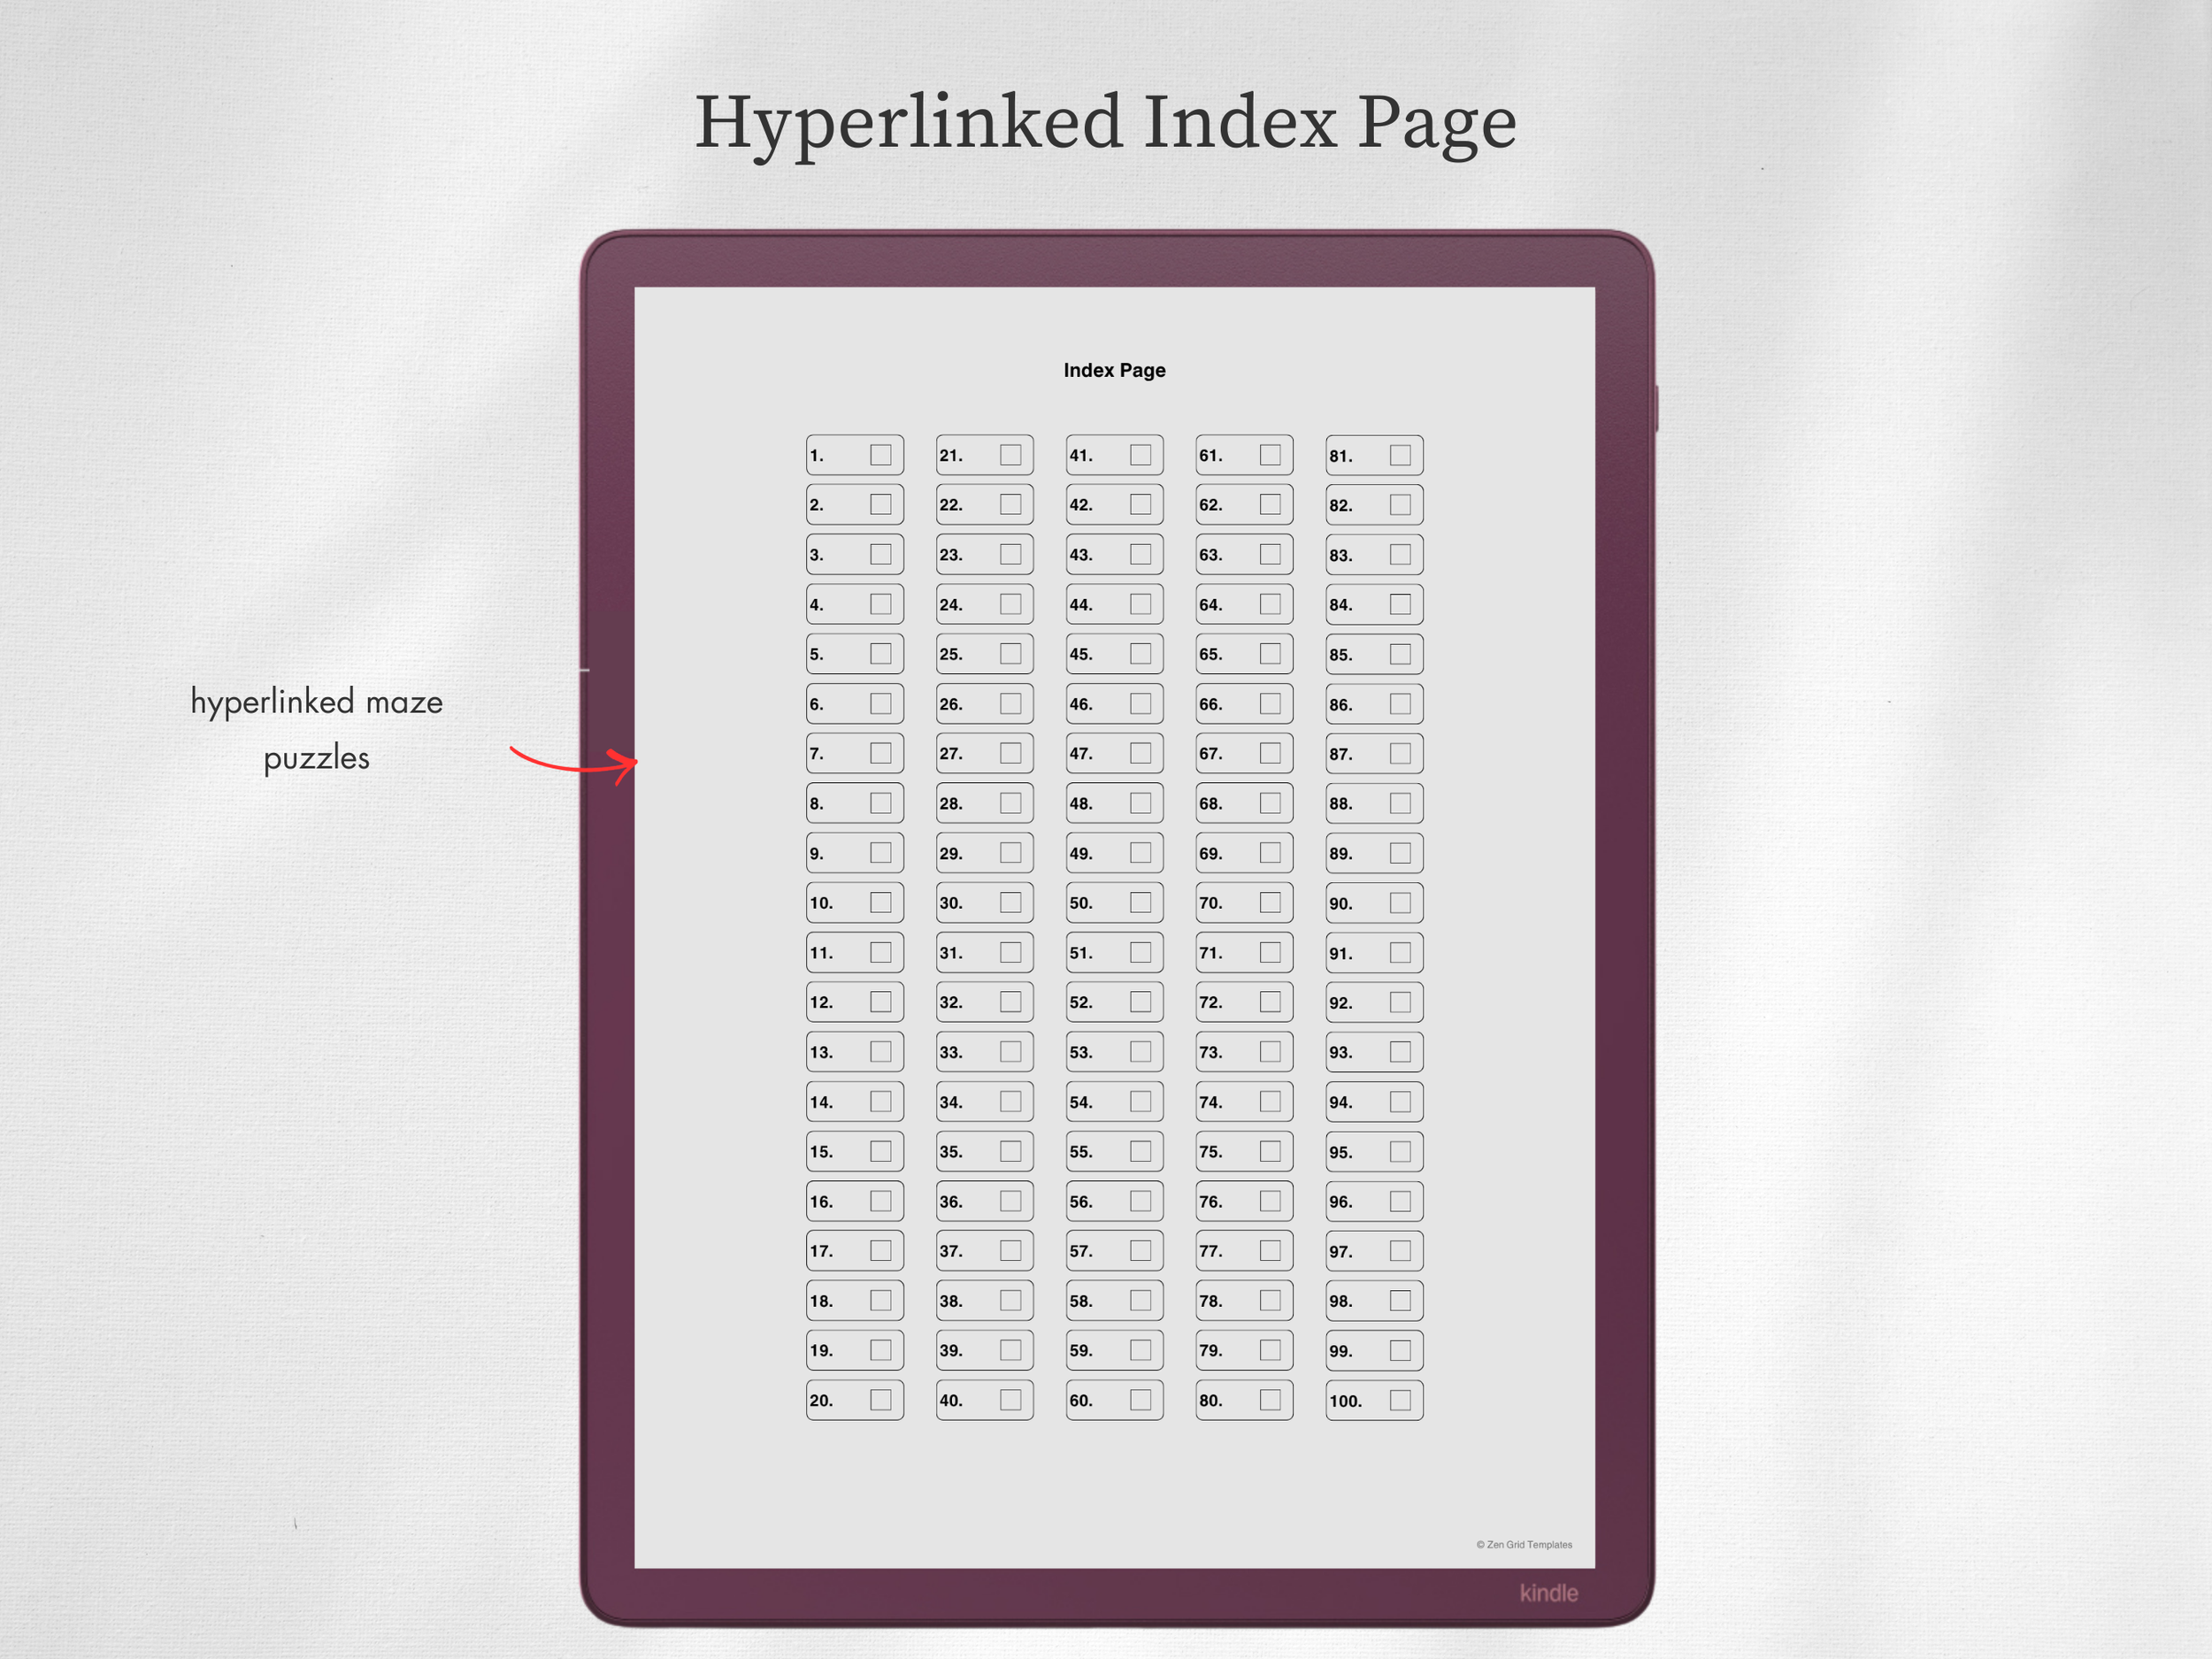
Task: Open index entry 74.
Action: pyautogui.click(x=1244, y=1102)
